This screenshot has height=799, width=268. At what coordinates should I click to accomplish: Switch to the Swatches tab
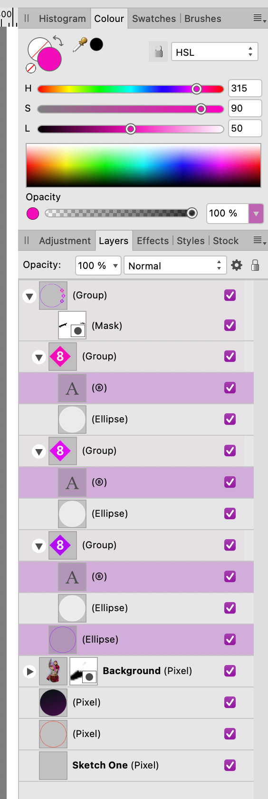click(x=154, y=19)
